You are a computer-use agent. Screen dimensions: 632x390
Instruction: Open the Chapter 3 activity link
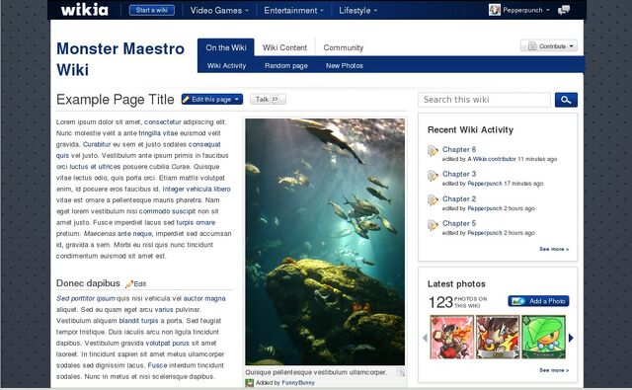(x=459, y=174)
